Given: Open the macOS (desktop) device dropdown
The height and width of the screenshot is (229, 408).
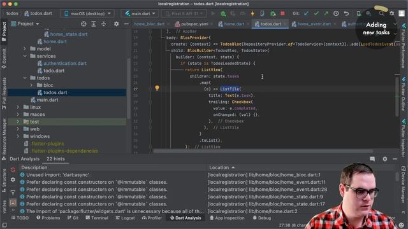Looking at the screenshot, I should point(87,13).
